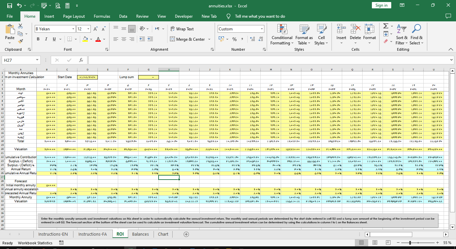Add a new sheet with plus
Viewport: 456px width, 249px height.
tap(186, 234)
